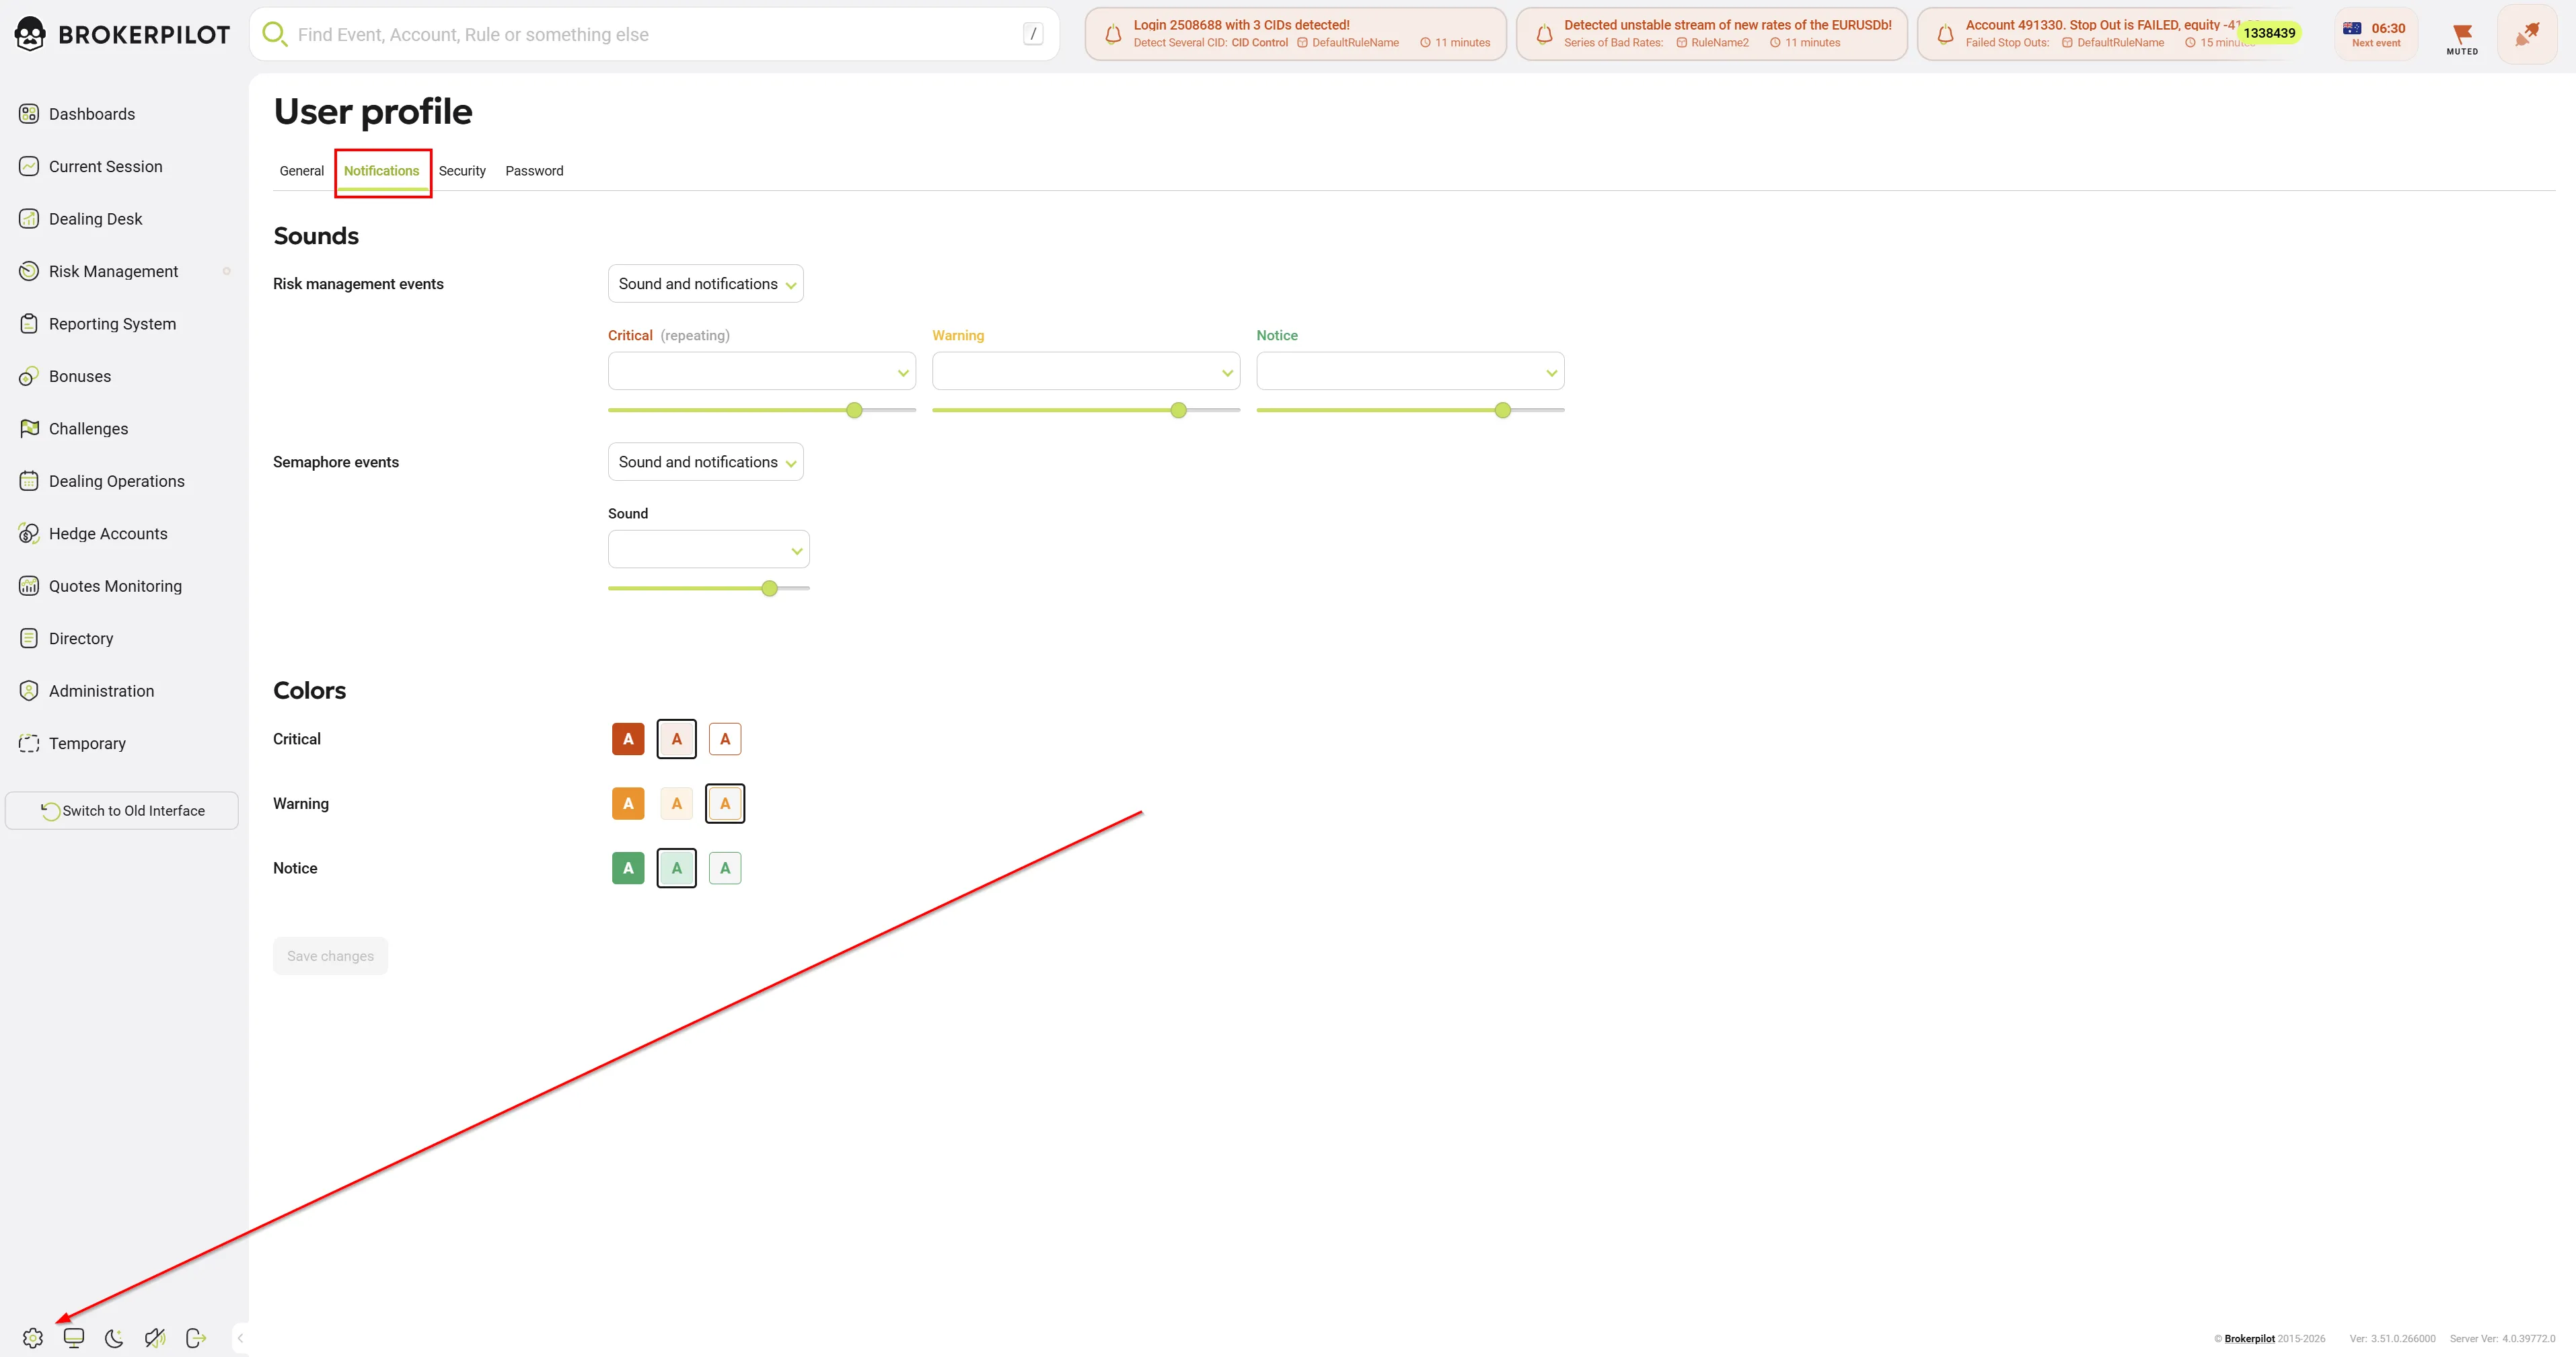The height and width of the screenshot is (1357, 2576).
Task: Open the Critical sound selection dropdown
Action: point(761,372)
